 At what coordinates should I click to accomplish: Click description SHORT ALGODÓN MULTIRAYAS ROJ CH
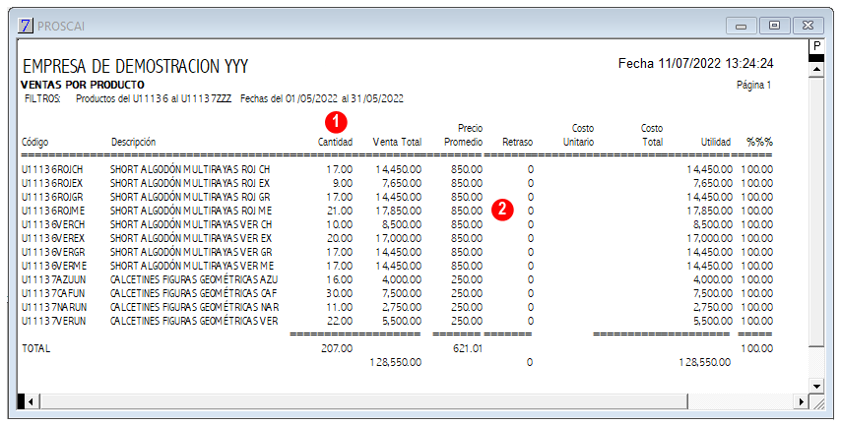coord(190,169)
